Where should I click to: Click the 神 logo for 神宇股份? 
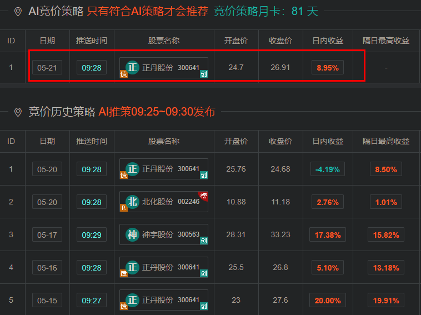click(132, 234)
